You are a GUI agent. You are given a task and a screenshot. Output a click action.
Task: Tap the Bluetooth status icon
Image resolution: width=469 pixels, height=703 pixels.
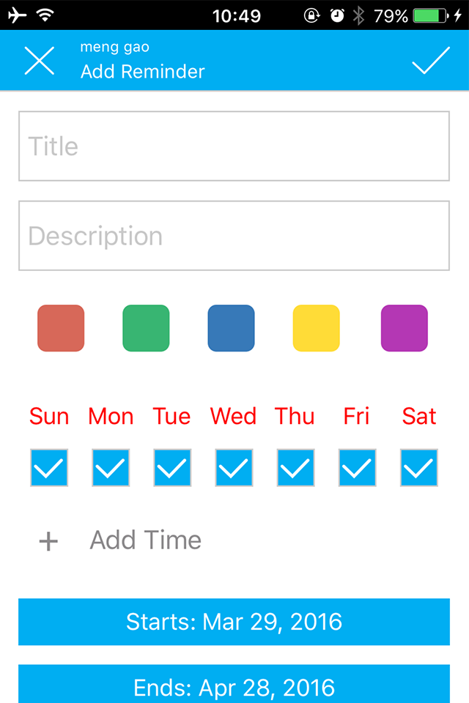358,15
